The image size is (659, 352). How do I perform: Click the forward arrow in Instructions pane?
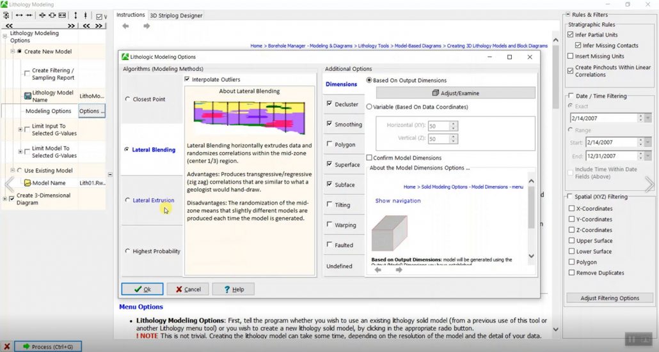pos(147,26)
